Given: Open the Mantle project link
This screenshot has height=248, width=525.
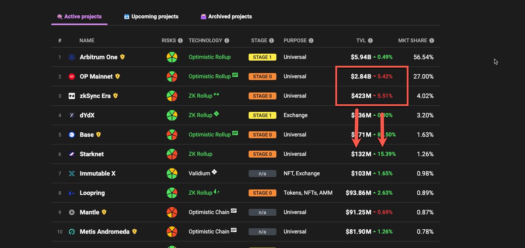Looking at the screenshot, I should point(90,212).
